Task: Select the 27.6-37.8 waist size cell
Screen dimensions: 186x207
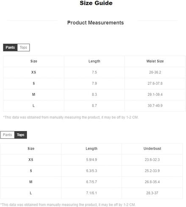Action: [x=155, y=84]
